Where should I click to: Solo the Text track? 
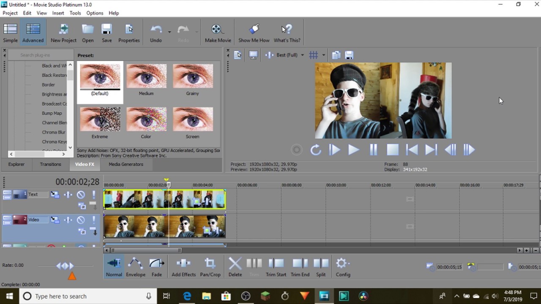coord(93,195)
